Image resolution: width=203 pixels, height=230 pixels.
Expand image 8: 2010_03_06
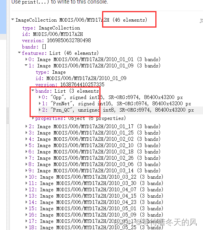(x=26, y=164)
